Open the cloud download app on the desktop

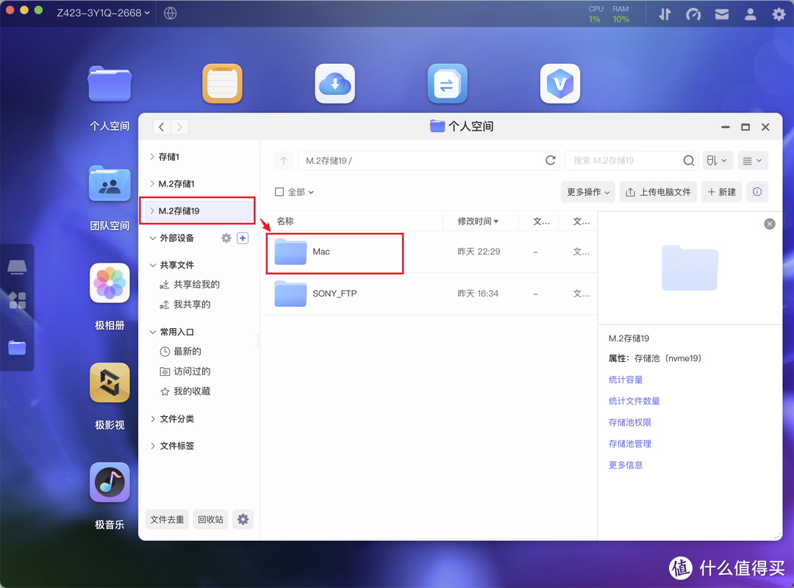335,84
